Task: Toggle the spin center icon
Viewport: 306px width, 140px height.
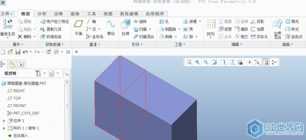Action: click(274, 62)
